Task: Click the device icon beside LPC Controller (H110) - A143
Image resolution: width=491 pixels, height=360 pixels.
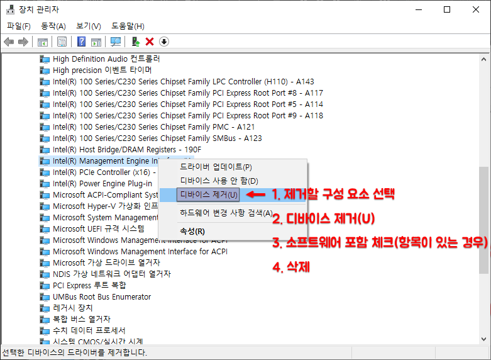Action: [45, 82]
